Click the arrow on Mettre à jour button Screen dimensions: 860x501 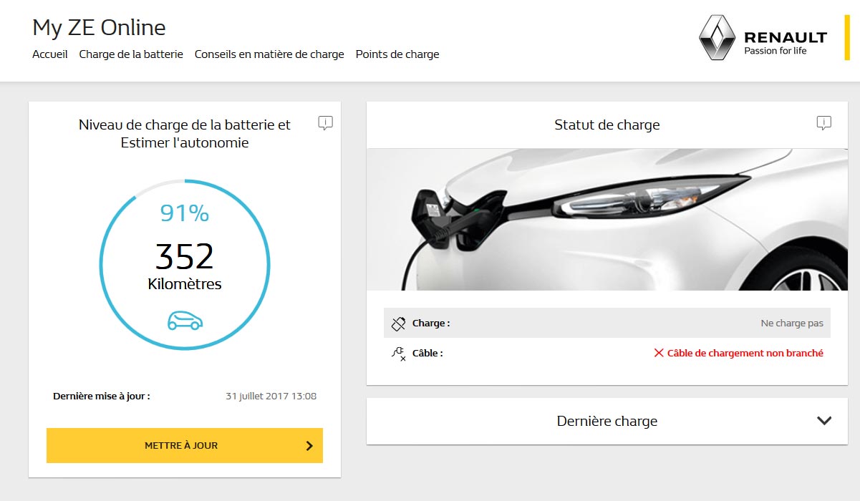tap(309, 445)
